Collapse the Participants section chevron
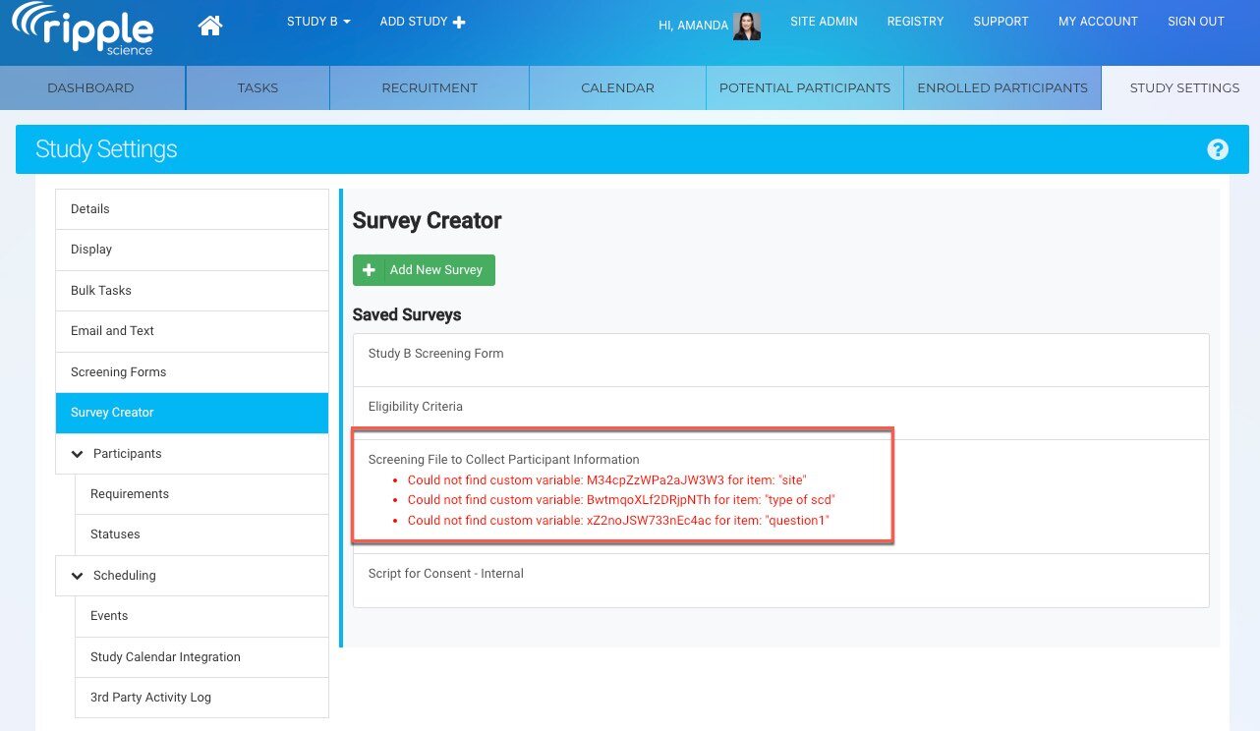The image size is (1260, 731). point(78,454)
